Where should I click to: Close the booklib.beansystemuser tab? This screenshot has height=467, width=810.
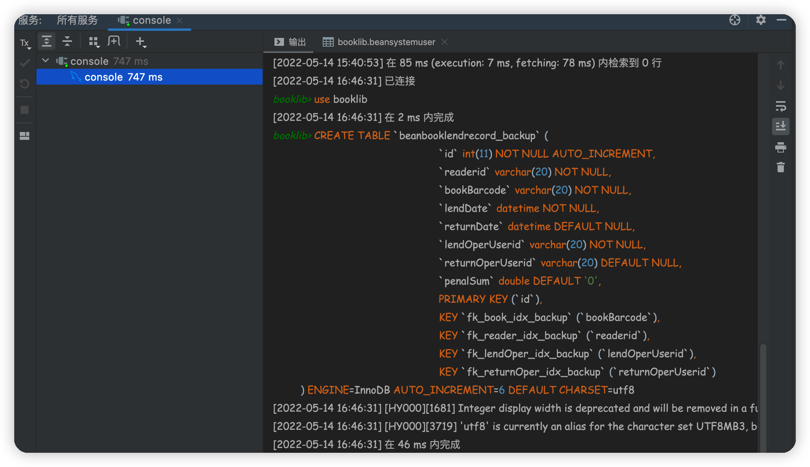pos(445,42)
